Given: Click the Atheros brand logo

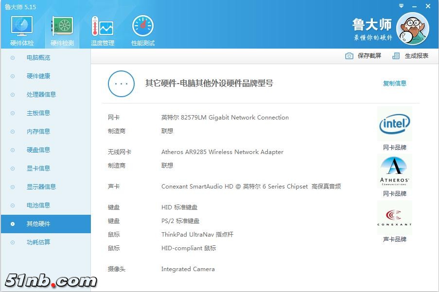Looking at the screenshot, I should tap(394, 172).
